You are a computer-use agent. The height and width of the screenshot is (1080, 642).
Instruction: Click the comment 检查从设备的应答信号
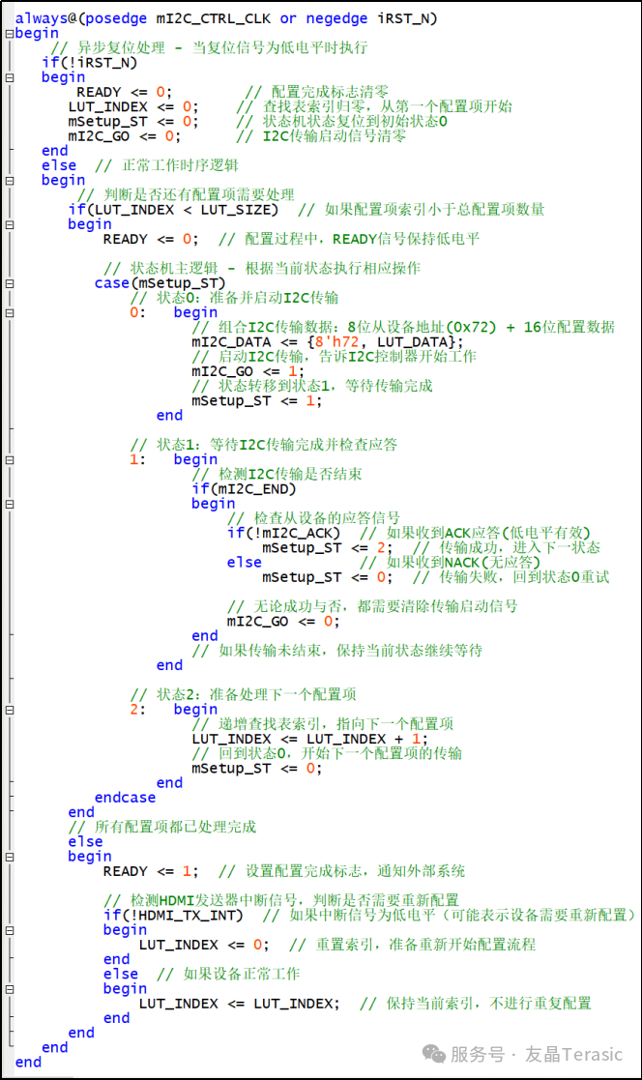tap(313, 518)
